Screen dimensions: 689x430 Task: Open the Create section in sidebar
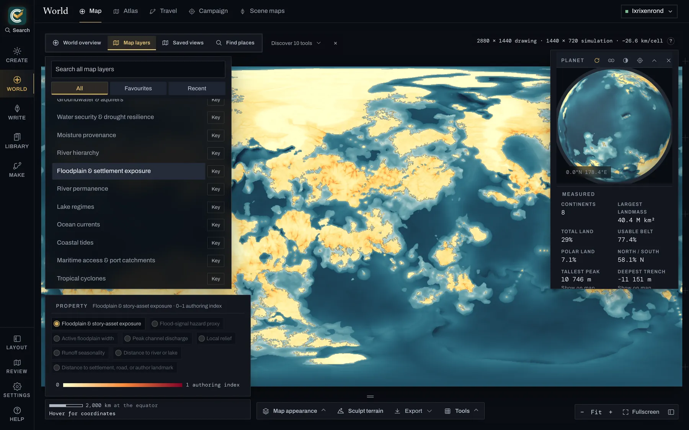click(x=17, y=55)
